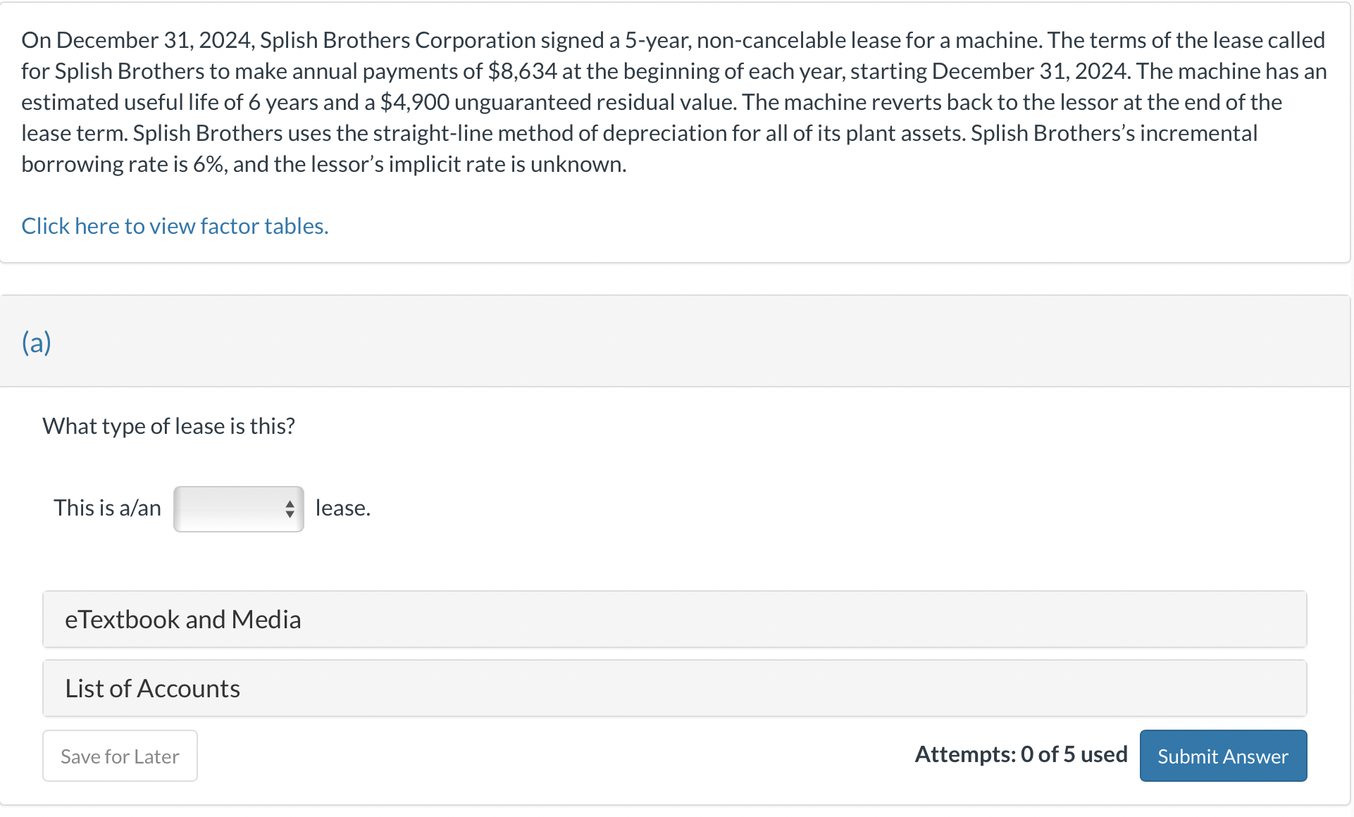Viewport: 1354px width, 817px height.
Task: Click the 'lease.' label after the dropdown
Action: [342, 507]
